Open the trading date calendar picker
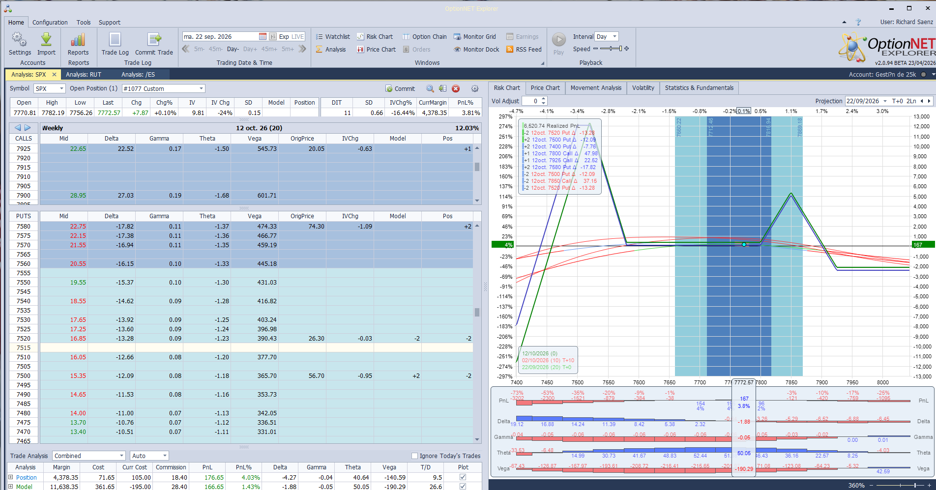Viewport: 936px width, 490px height. pos(263,36)
